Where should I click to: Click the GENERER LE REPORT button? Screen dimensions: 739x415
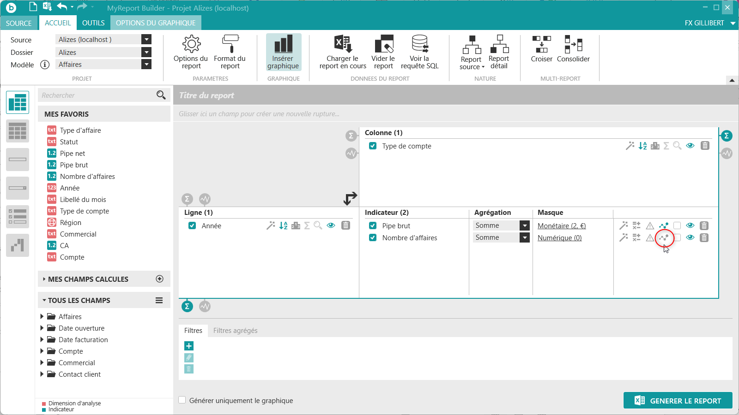(x=678, y=401)
